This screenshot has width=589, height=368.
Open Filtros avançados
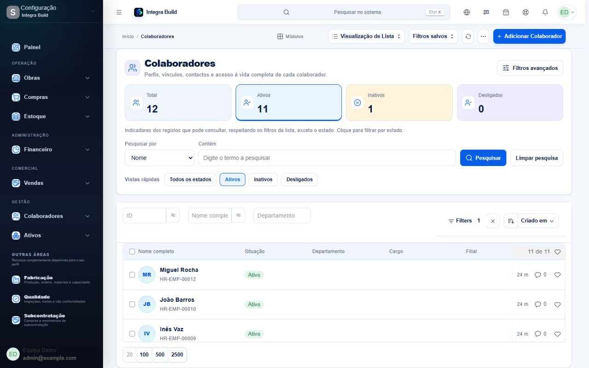point(530,68)
